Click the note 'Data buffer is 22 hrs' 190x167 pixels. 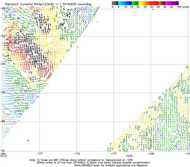[x=50, y=163]
